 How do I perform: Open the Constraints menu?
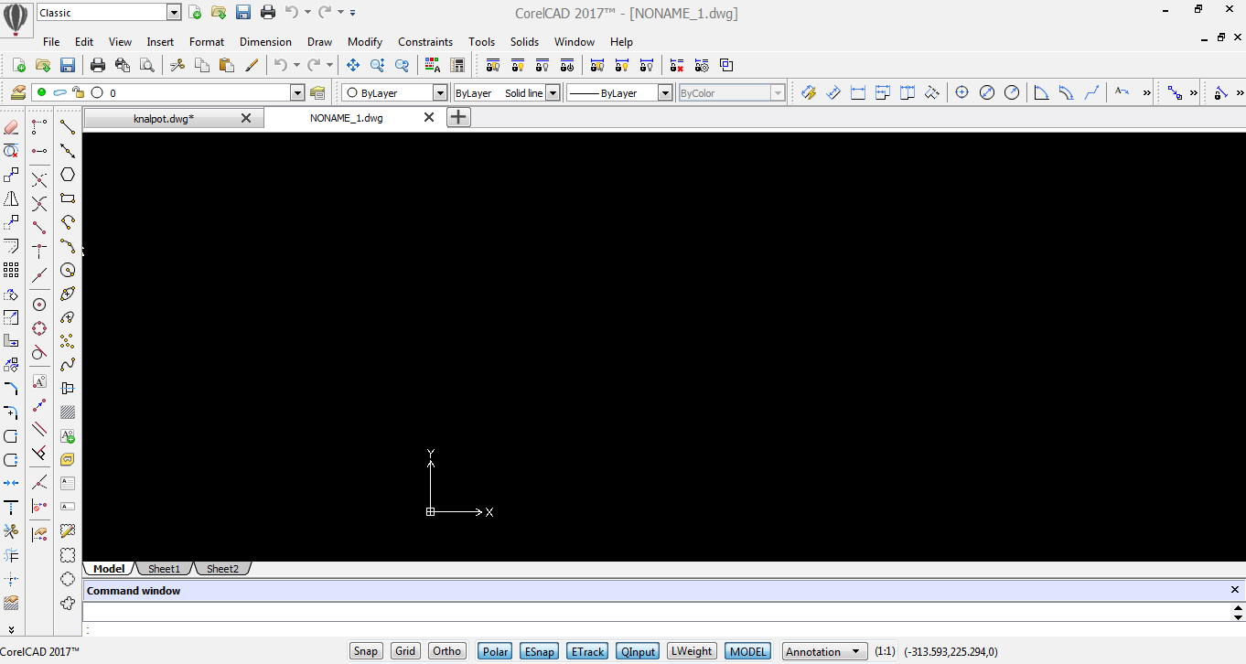[x=425, y=41]
